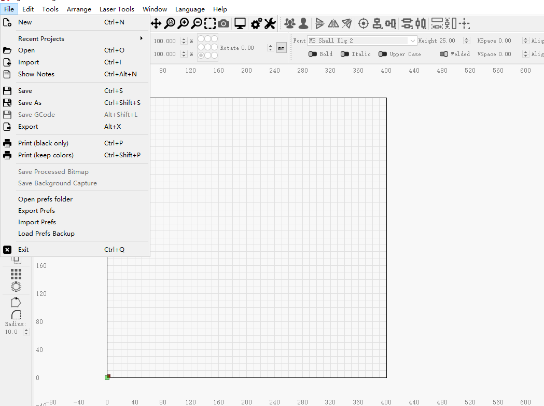Screen dimensions: 544x406
Task: Enable the Italic text switch
Action: (345, 54)
